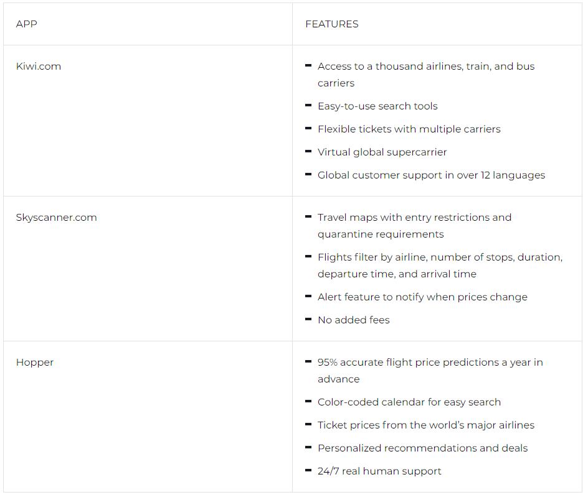The width and height of the screenshot is (583, 495).
Task: Click bullet dash before 'Travel maps' line
Action: 308,217
